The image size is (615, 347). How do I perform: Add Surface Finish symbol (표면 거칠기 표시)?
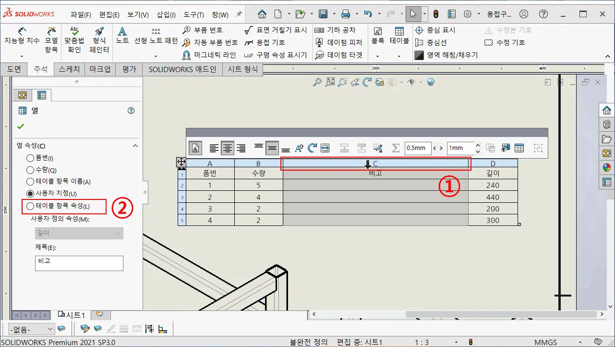276,30
